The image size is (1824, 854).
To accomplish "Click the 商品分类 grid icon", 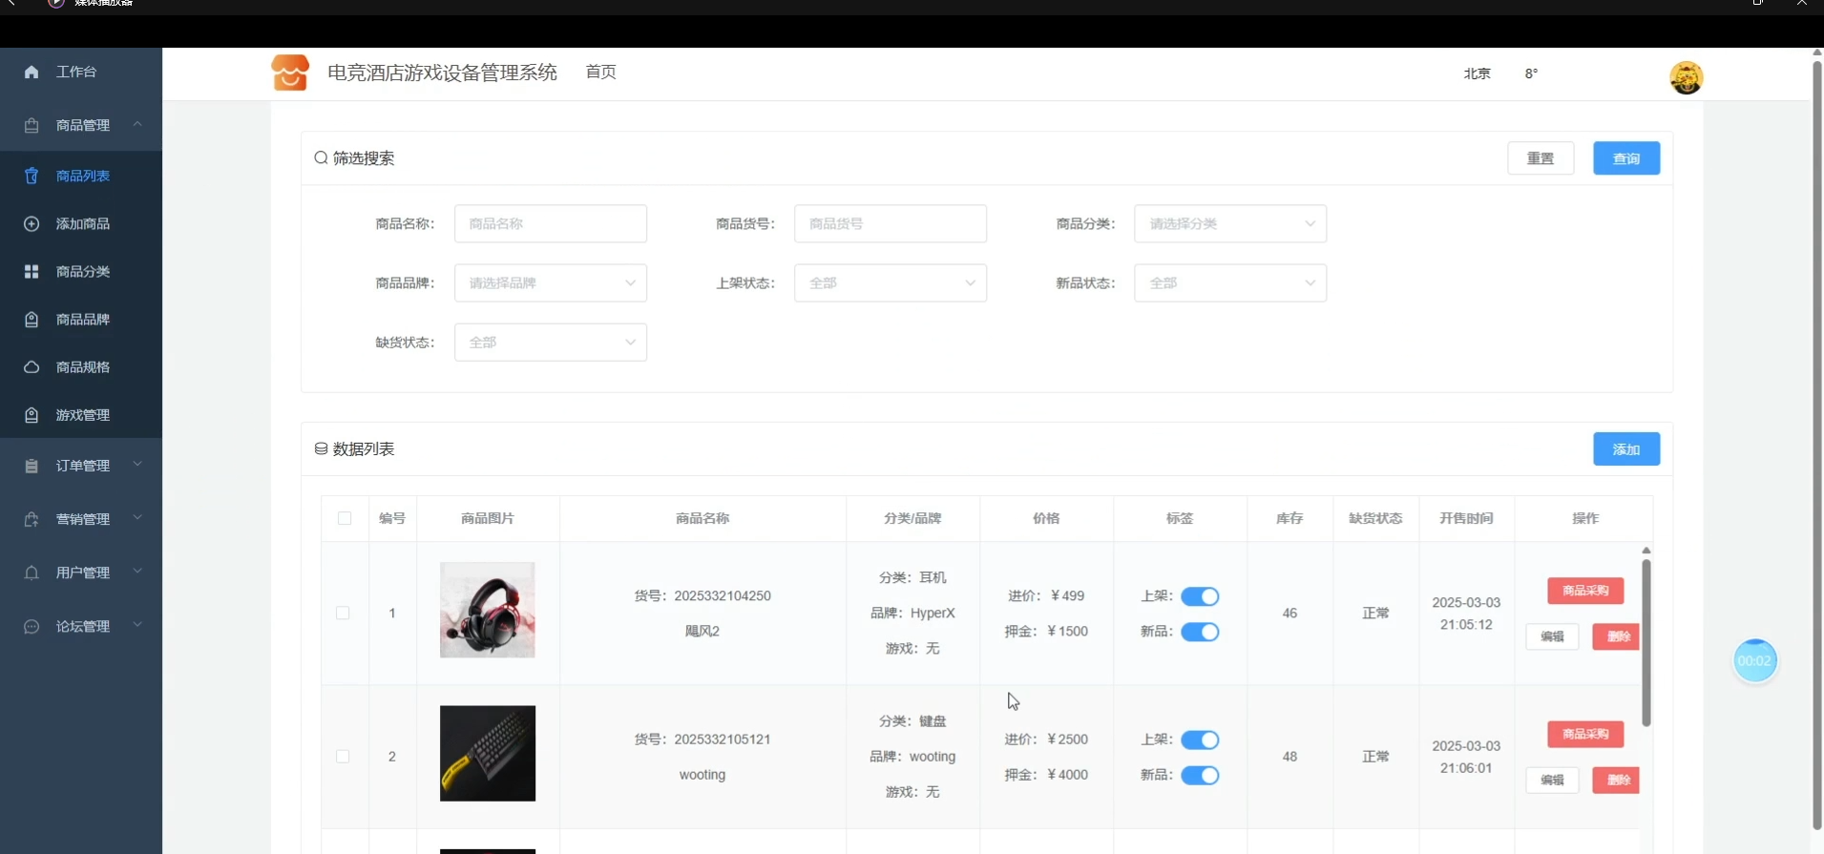I will [x=31, y=271].
